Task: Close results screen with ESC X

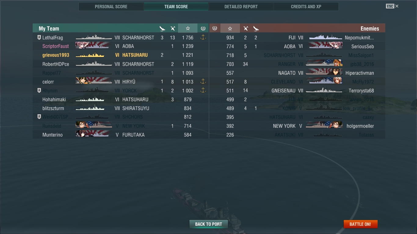Action: [x=392, y=6]
